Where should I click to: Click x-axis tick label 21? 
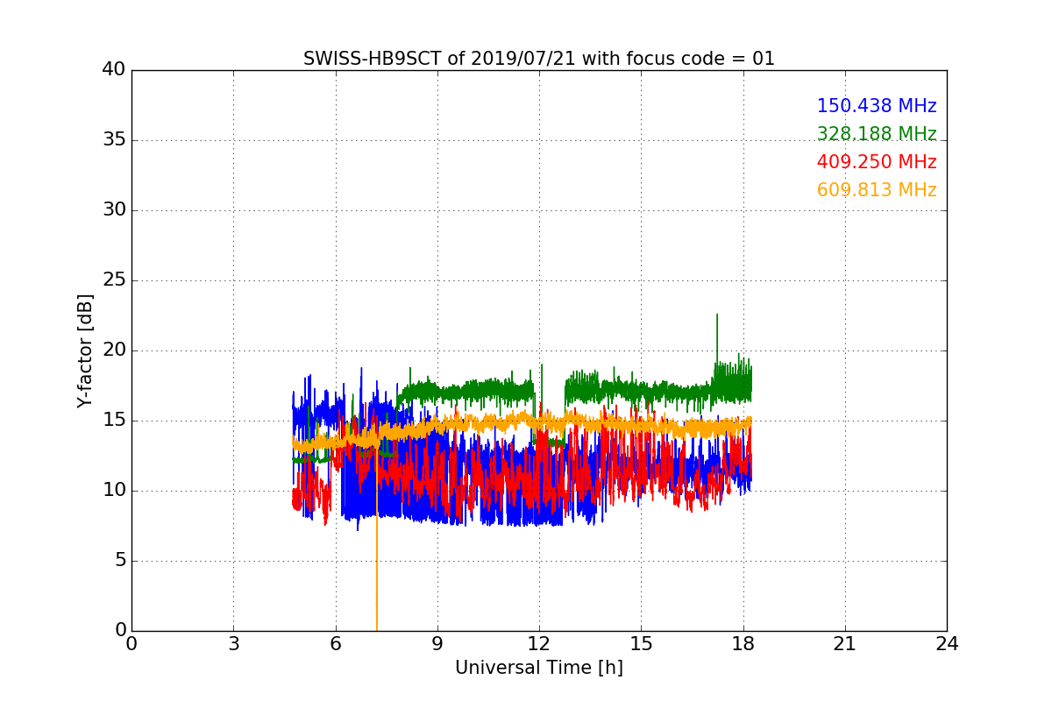pyautogui.click(x=844, y=644)
